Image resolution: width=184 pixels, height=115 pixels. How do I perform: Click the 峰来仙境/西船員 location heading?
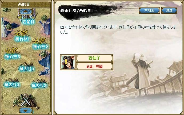point(75,11)
